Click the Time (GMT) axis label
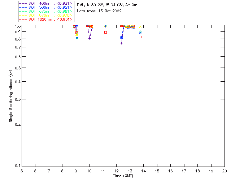231x185 pixels. [123, 176]
